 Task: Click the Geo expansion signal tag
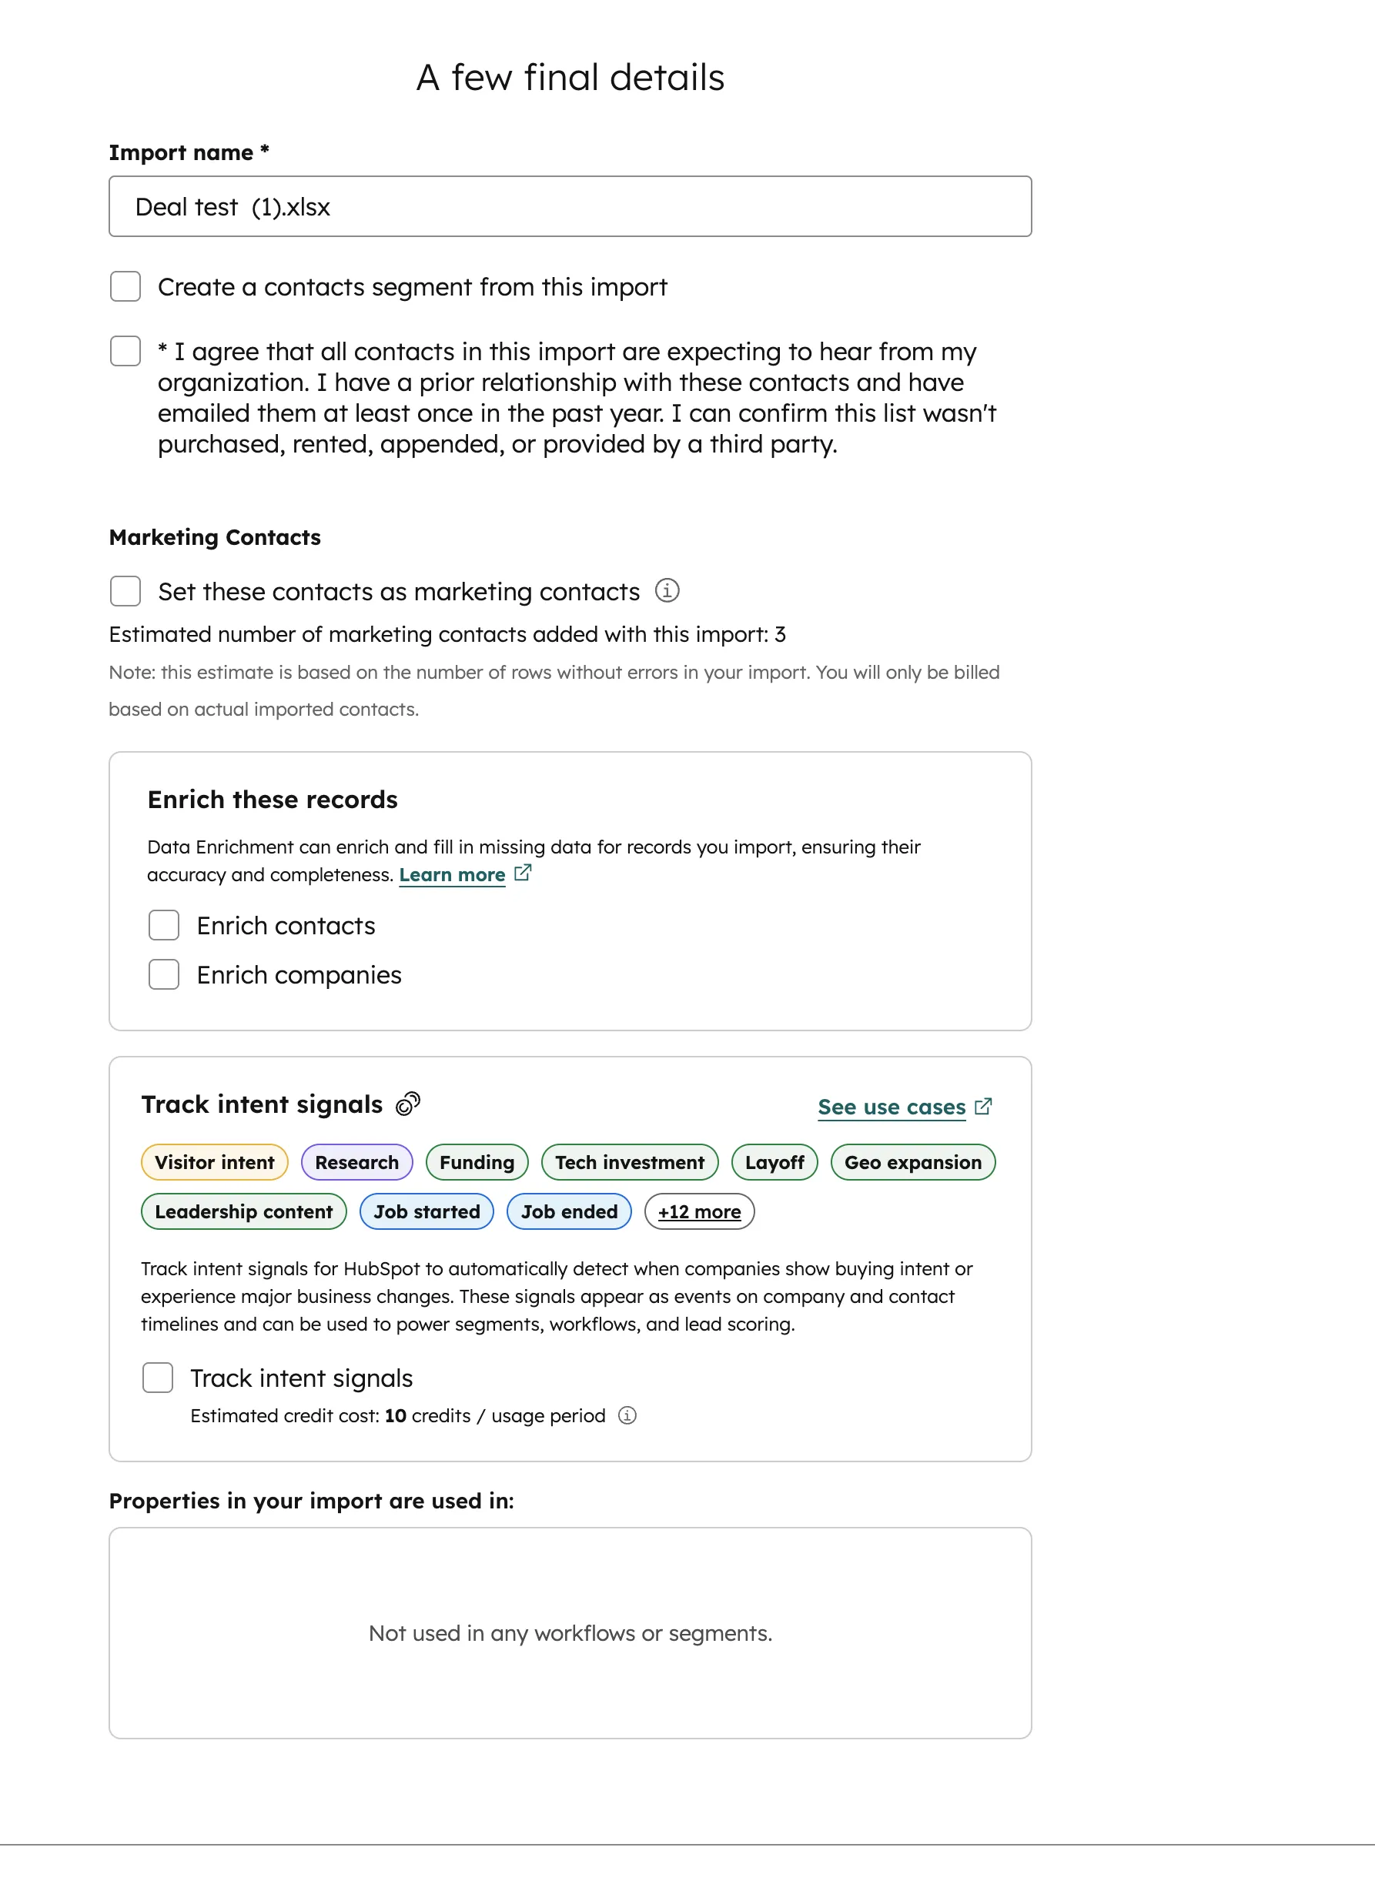(x=913, y=1162)
